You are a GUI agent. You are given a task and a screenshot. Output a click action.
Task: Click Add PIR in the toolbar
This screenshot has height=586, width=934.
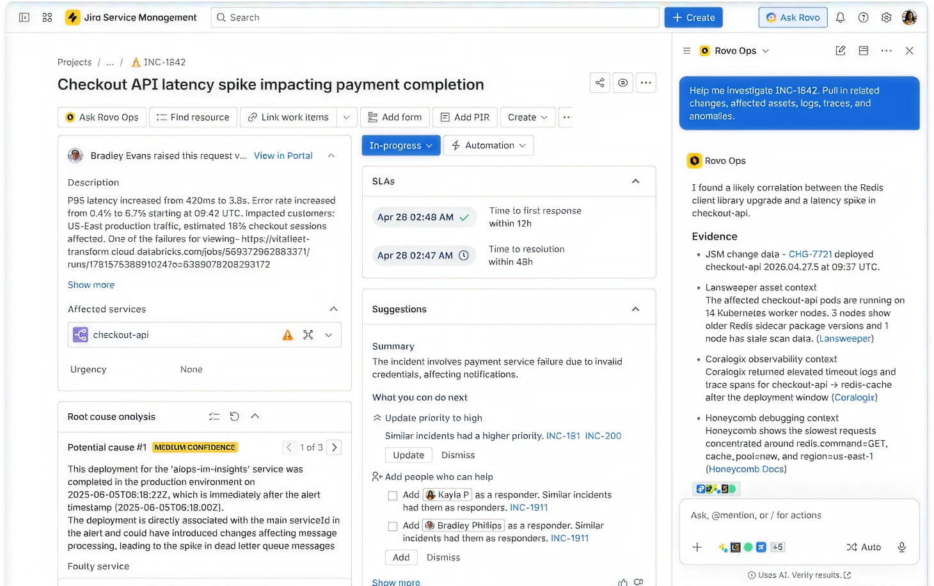[x=465, y=117]
